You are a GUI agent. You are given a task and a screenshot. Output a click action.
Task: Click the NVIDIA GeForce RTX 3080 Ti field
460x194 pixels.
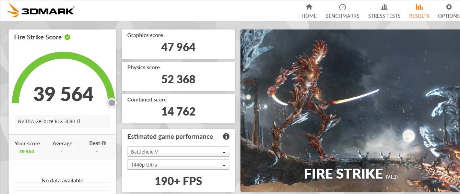62,121
